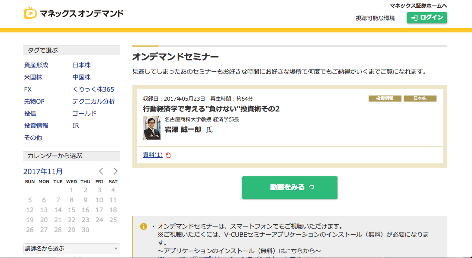Go to previous month in calendar

[x=101, y=171]
